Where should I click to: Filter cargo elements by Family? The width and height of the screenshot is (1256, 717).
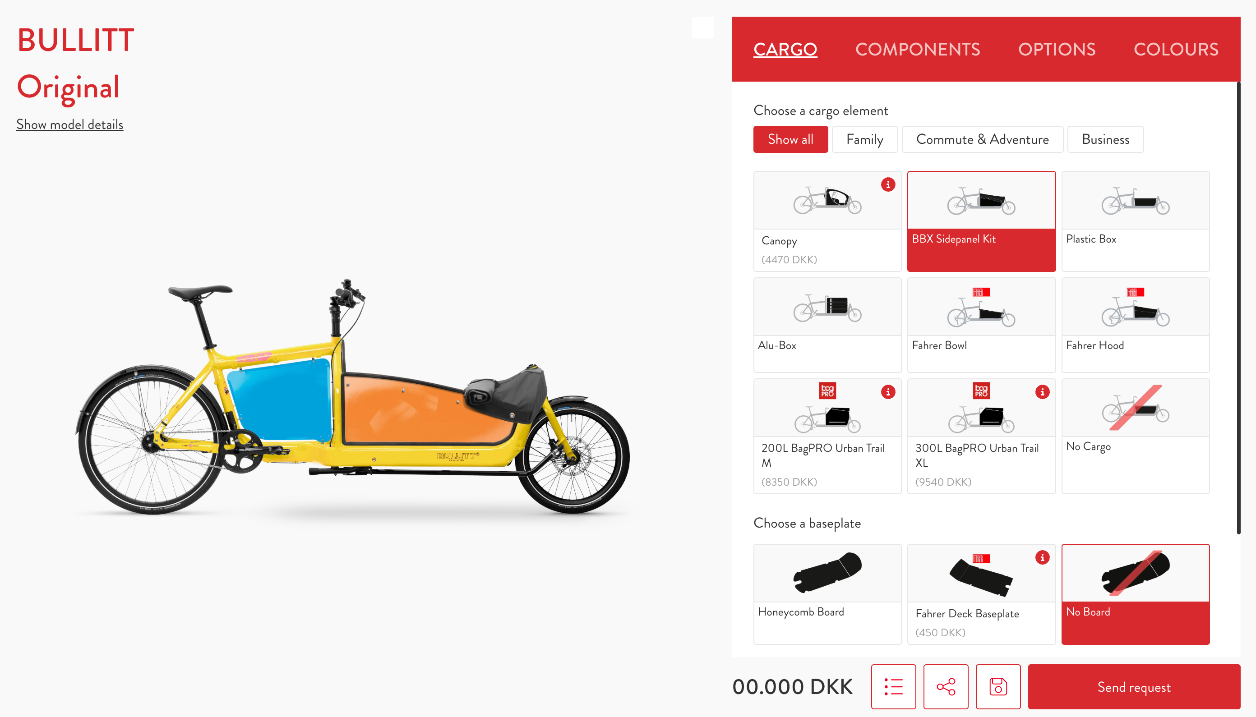click(x=864, y=139)
